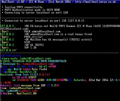Click the 'To: <admin@localhost.com>' header
The height and width of the screenshot is (101, 120).
pyautogui.click(x=19, y=91)
